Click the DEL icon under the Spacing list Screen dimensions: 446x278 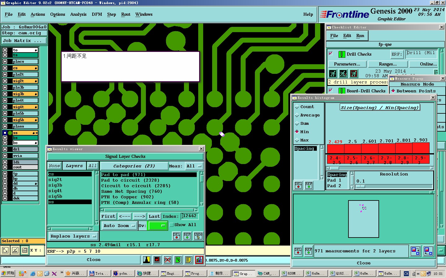coord(298,185)
